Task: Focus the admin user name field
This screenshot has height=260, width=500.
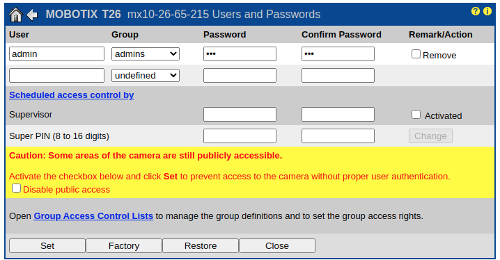Action: pyautogui.click(x=57, y=54)
